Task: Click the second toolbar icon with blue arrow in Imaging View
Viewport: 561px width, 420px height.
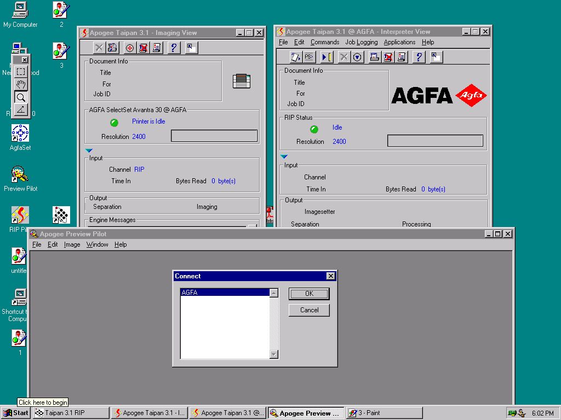Action: tap(112, 48)
